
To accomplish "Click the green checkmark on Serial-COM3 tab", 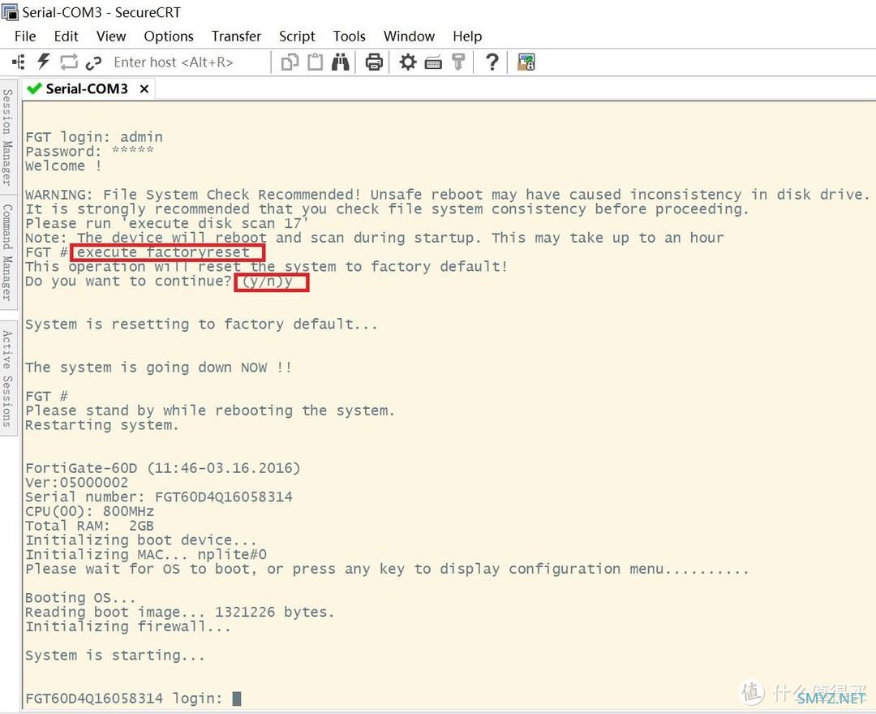I will pyautogui.click(x=34, y=88).
